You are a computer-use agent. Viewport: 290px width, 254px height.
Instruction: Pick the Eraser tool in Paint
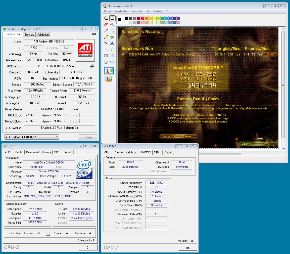(x=106, y=24)
